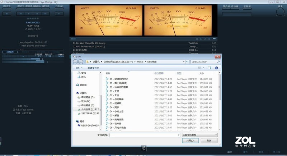The width and height of the screenshot is (287, 156).
Task: Select 家庭组 in the navigation pane
Action: (81, 85)
